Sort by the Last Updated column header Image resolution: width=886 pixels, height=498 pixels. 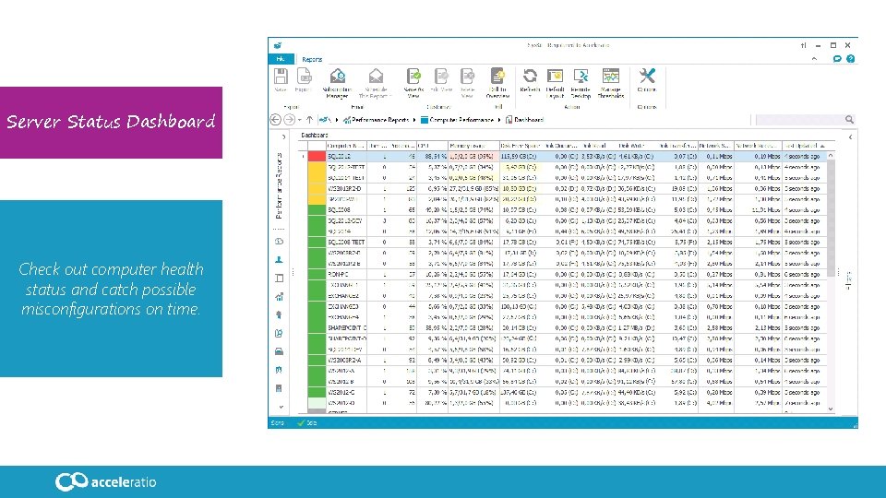(x=805, y=146)
